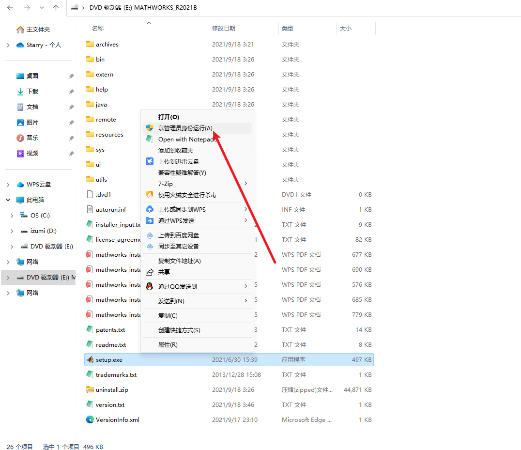Image resolution: width=521 pixels, height=450 pixels.
Task: Expand 发送到(N) submenu
Action: 246,300
